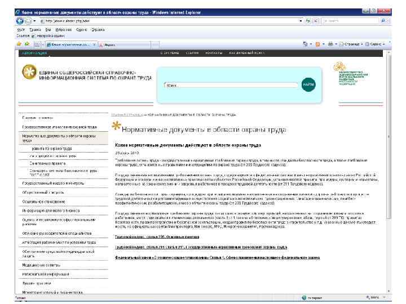406x304 pixels.
Task: Open Медицинские осмотры sidebar item
Action: coord(41,265)
